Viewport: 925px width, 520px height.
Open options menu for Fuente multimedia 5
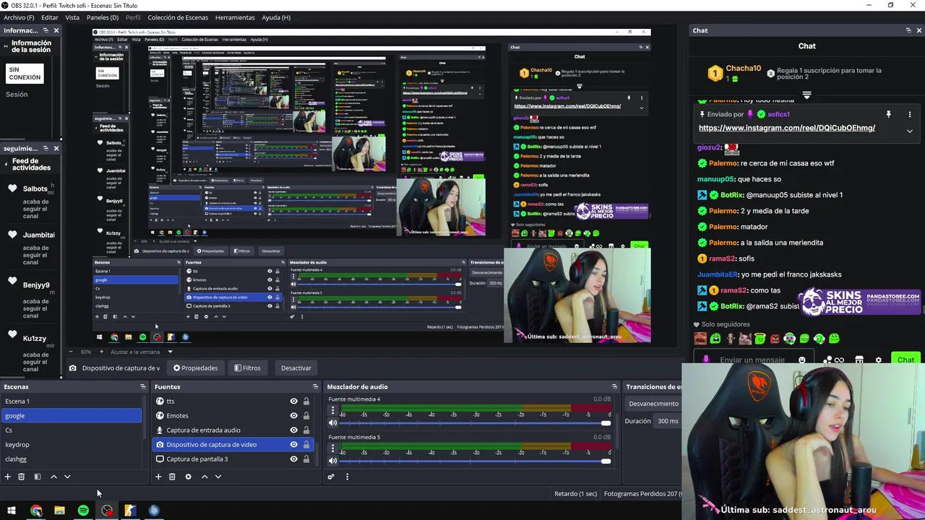[333, 449]
